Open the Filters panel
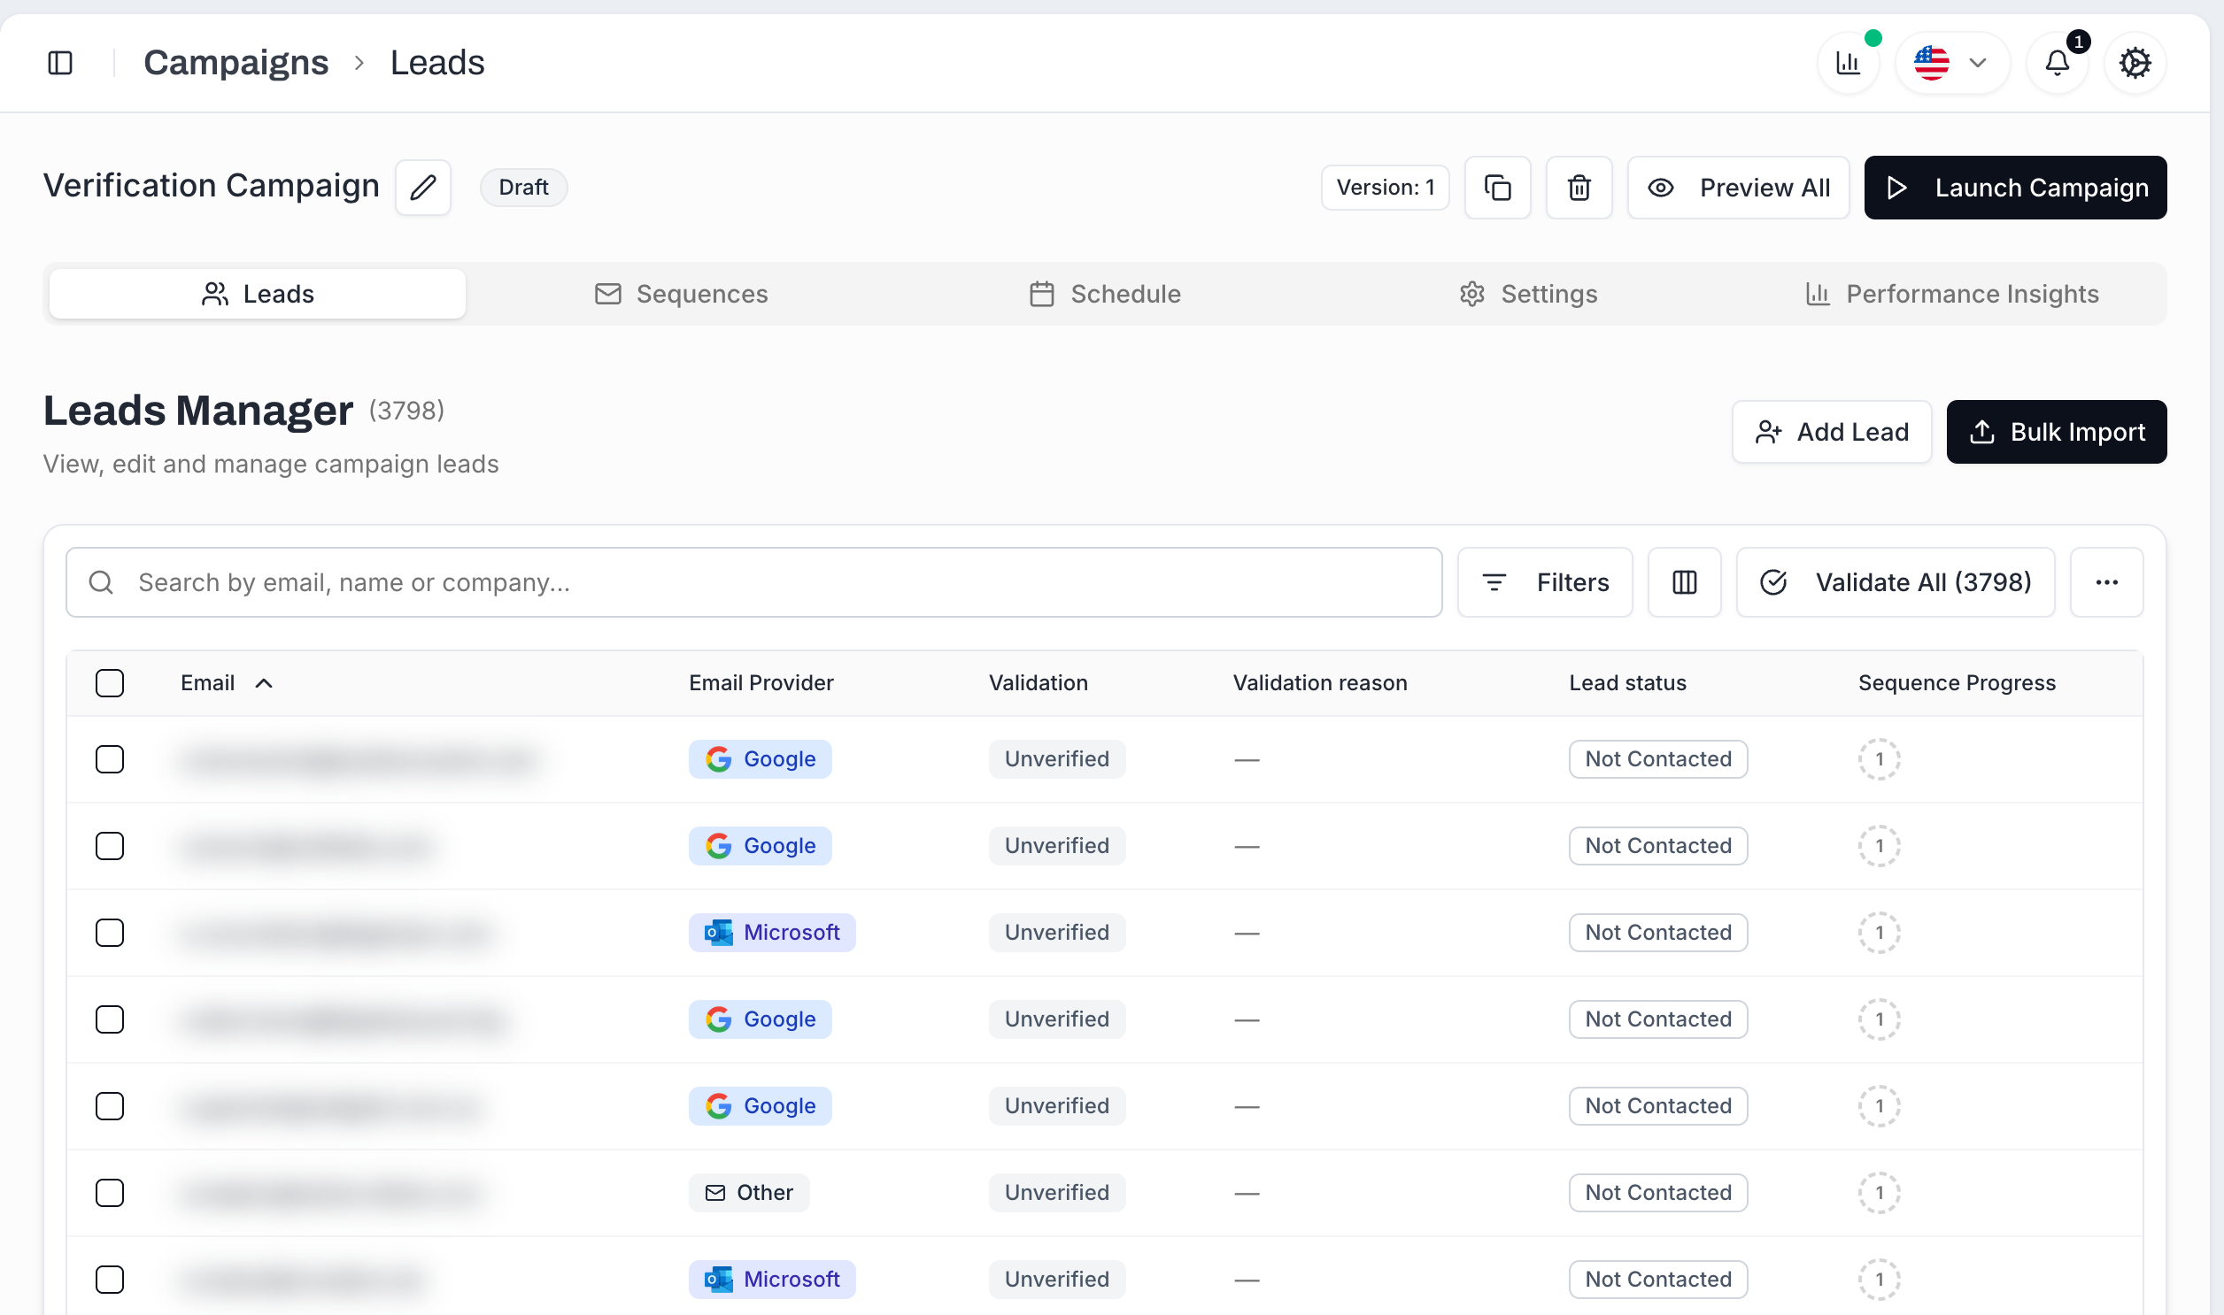 (x=1545, y=582)
